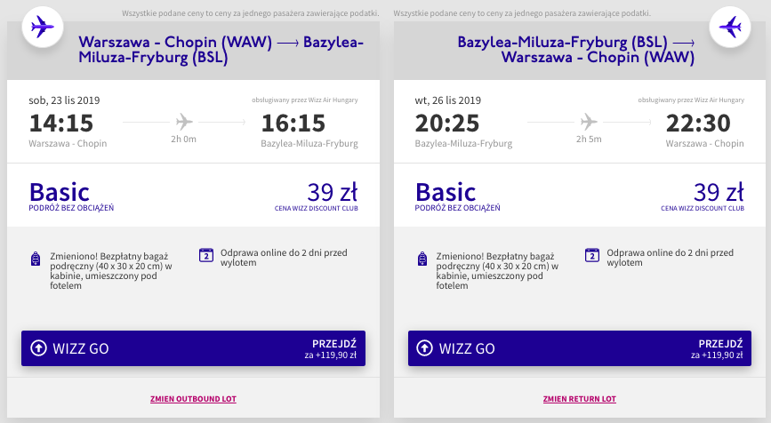Click the gray plane icon between 14:15 and 16:15
This screenshot has width=771, height=423.
click(x=184, y=122)
